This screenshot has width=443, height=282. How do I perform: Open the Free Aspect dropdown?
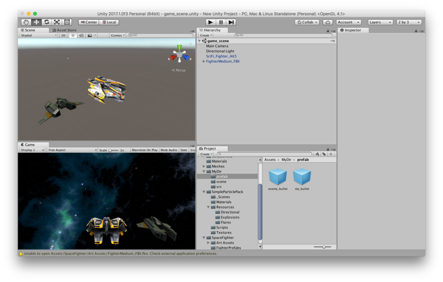72,150
